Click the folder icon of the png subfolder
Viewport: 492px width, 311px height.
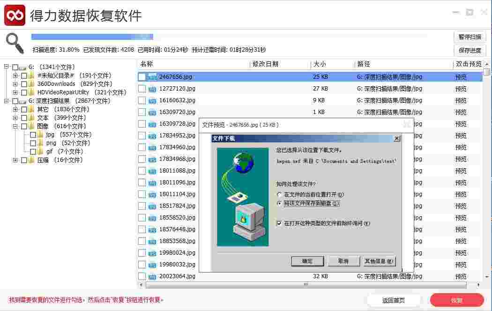coord(41,143)
